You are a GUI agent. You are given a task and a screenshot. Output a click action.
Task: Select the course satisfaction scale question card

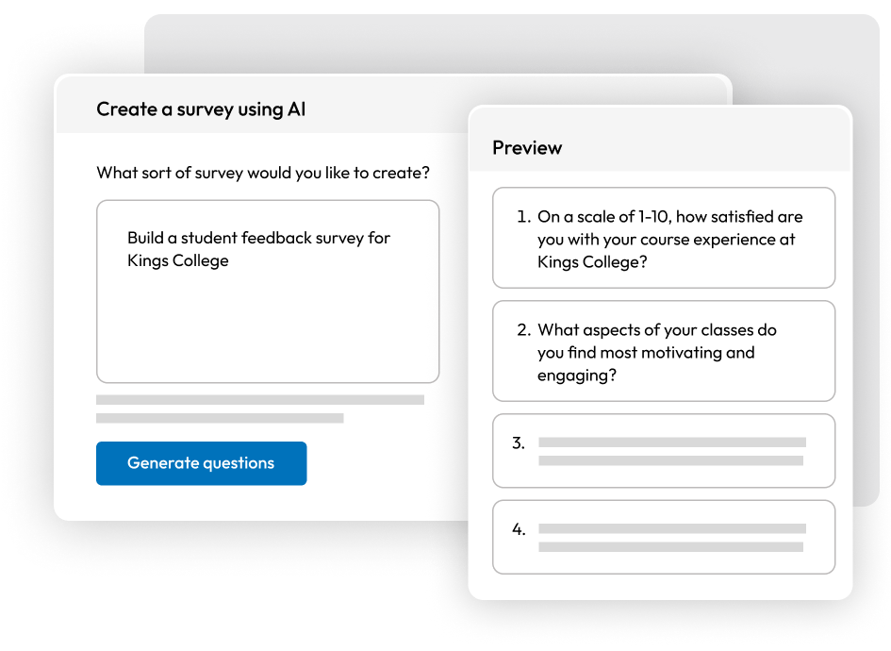coord(664,238)
